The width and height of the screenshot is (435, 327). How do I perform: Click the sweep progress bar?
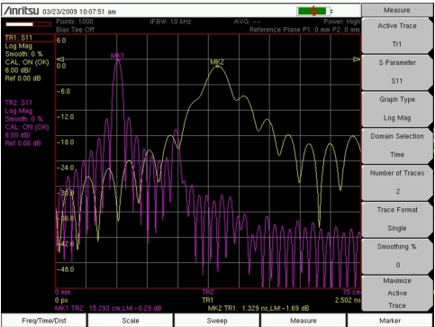point(28,24)
